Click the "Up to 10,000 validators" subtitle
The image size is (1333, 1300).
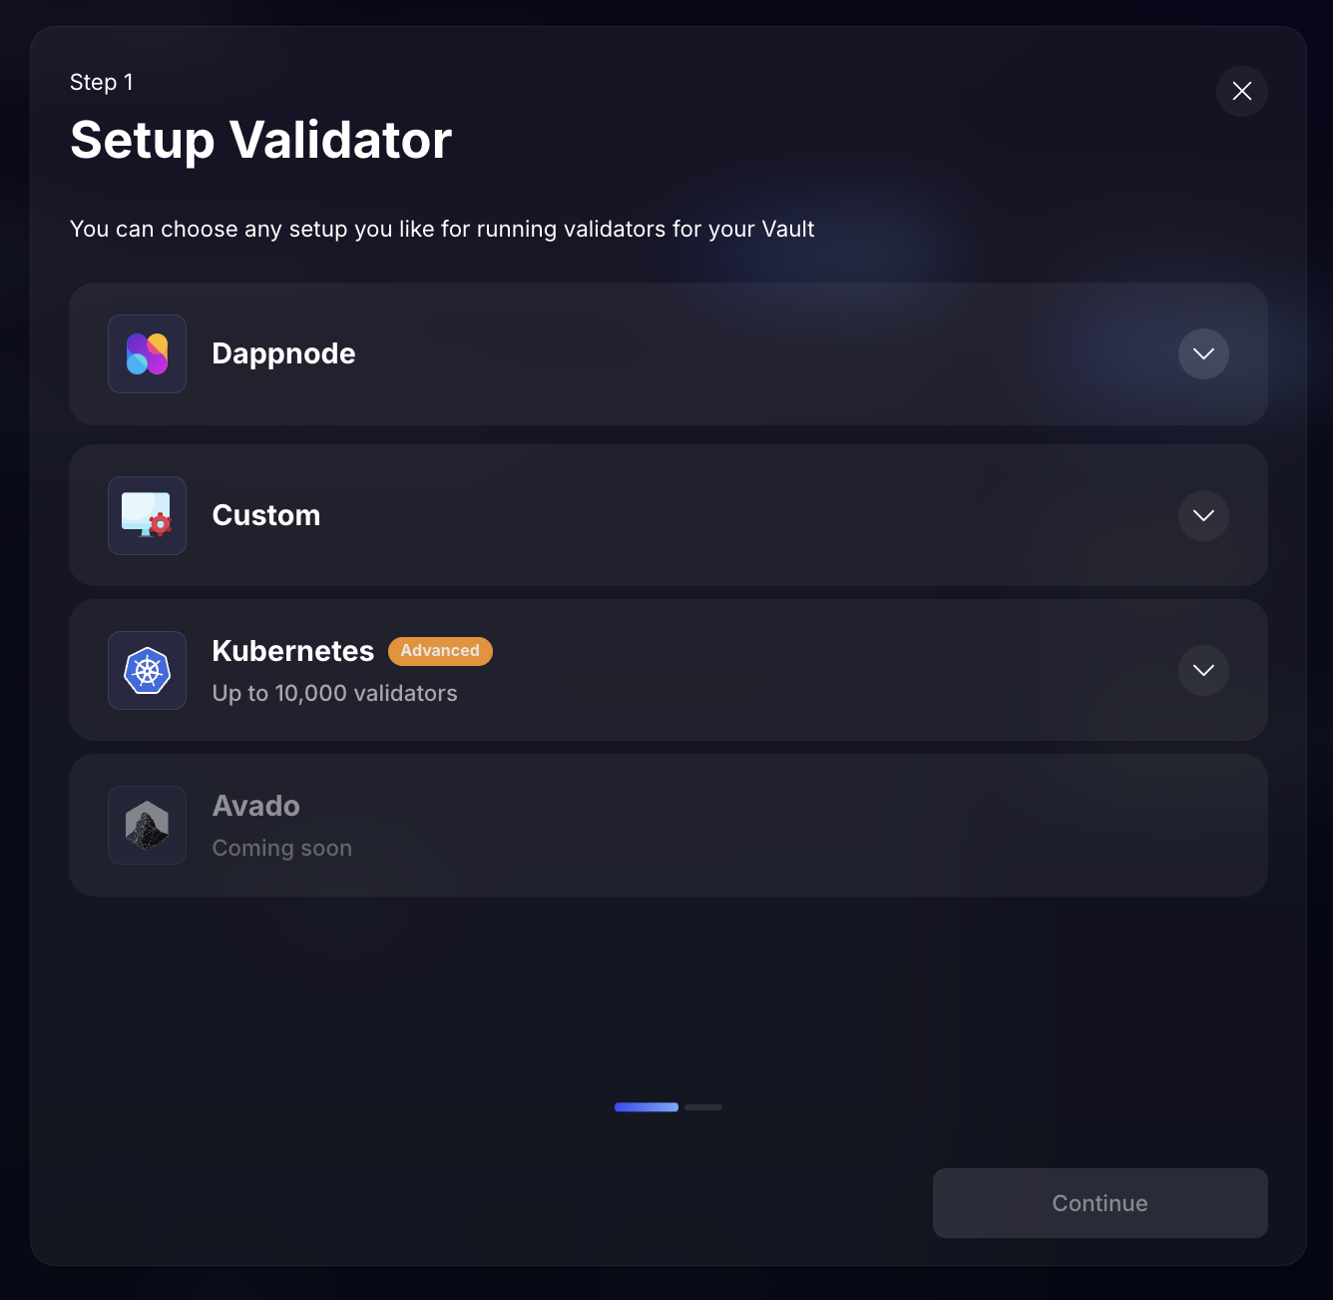point(334,693)
